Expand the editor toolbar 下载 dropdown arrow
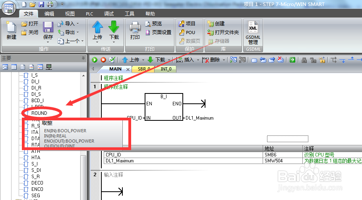362x200 pixels. click(169, 60)
